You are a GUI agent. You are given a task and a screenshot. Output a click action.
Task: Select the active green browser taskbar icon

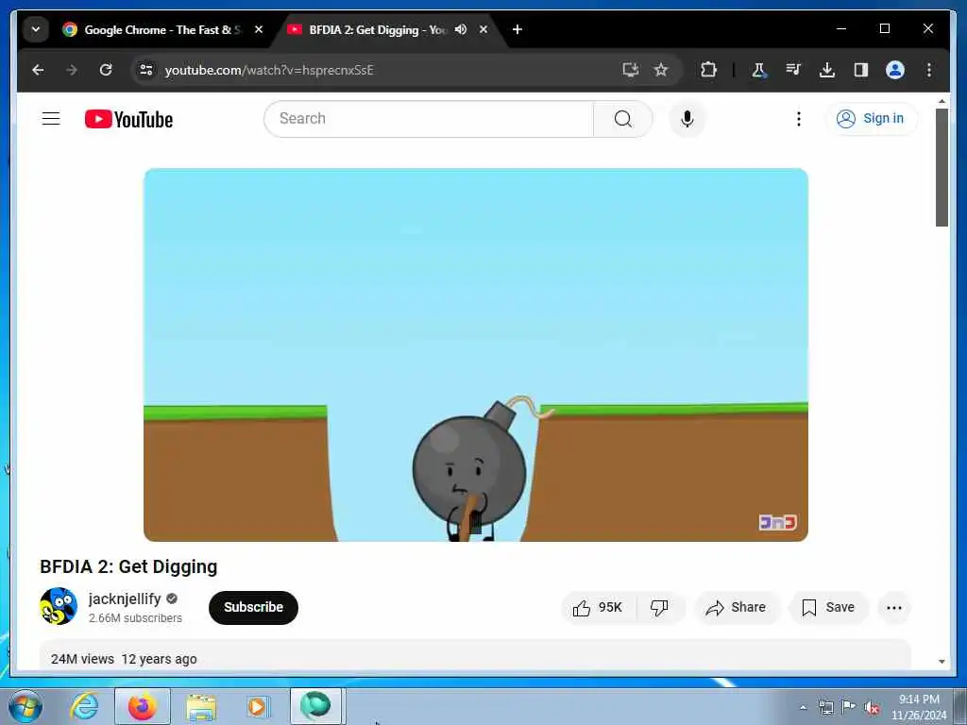[315, 706]
